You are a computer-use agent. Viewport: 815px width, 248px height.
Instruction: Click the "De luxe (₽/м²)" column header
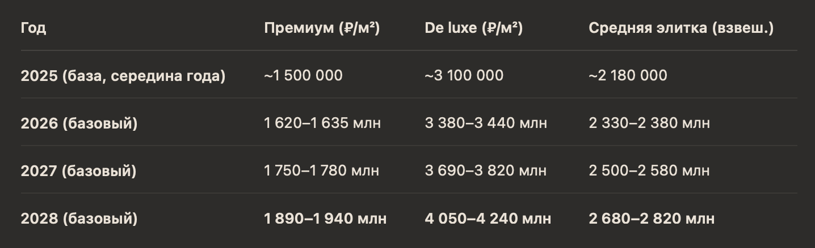(x=473, y=28)
